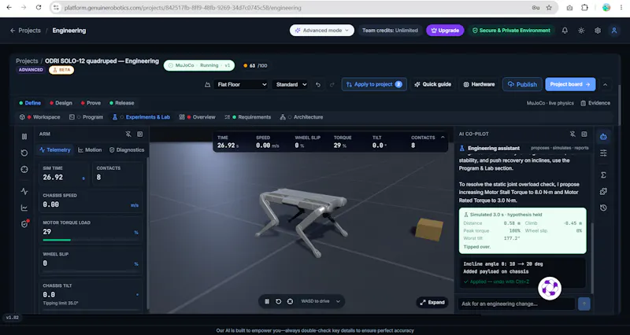Switch theme with the sun icon
630x335 pixels.
point(581,31)
